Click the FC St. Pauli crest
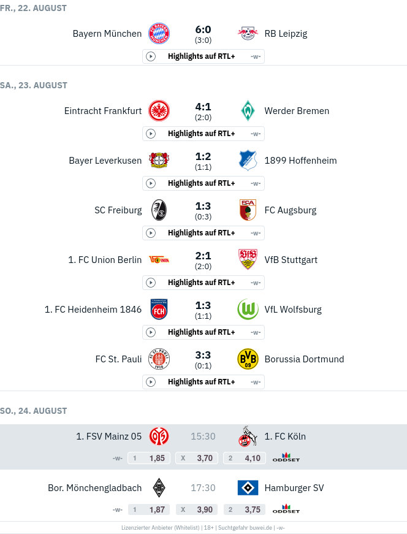This screenshot has height=534, width=407. [x=159, y=359]
